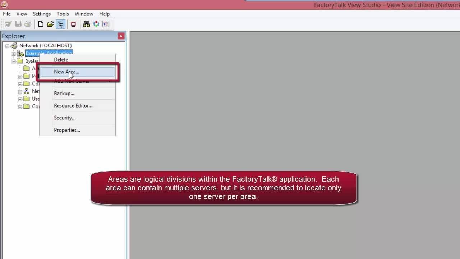Click the New document toolbar icon
460x259 pixels.
41,24
